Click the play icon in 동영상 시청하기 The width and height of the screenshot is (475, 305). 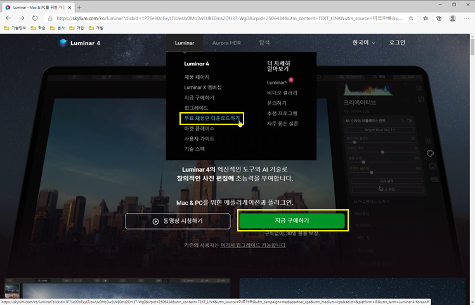pos(155,221)
